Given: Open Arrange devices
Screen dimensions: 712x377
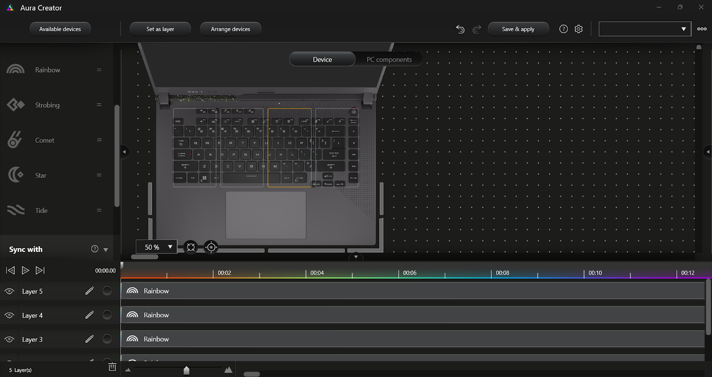Looking at the screenshot, I should point(231,29).
